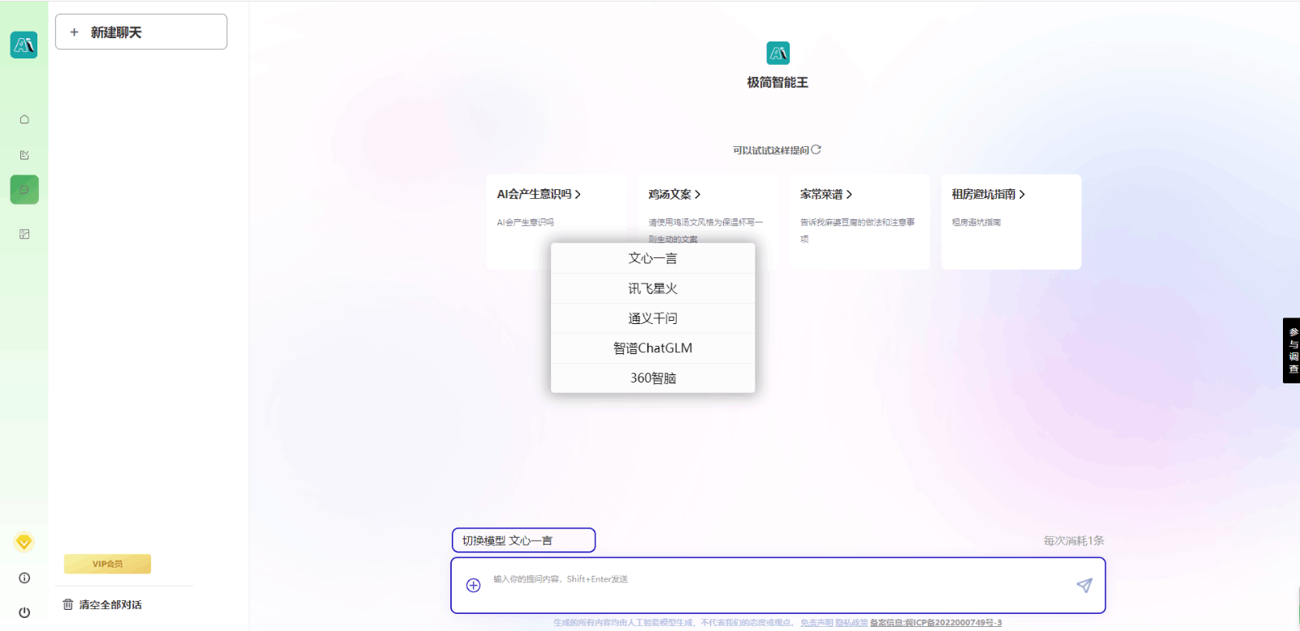The width and height of the screenshot is (1300, 631).
Task: Click the 可以试试这样提问 label
Action: (771, 150)
